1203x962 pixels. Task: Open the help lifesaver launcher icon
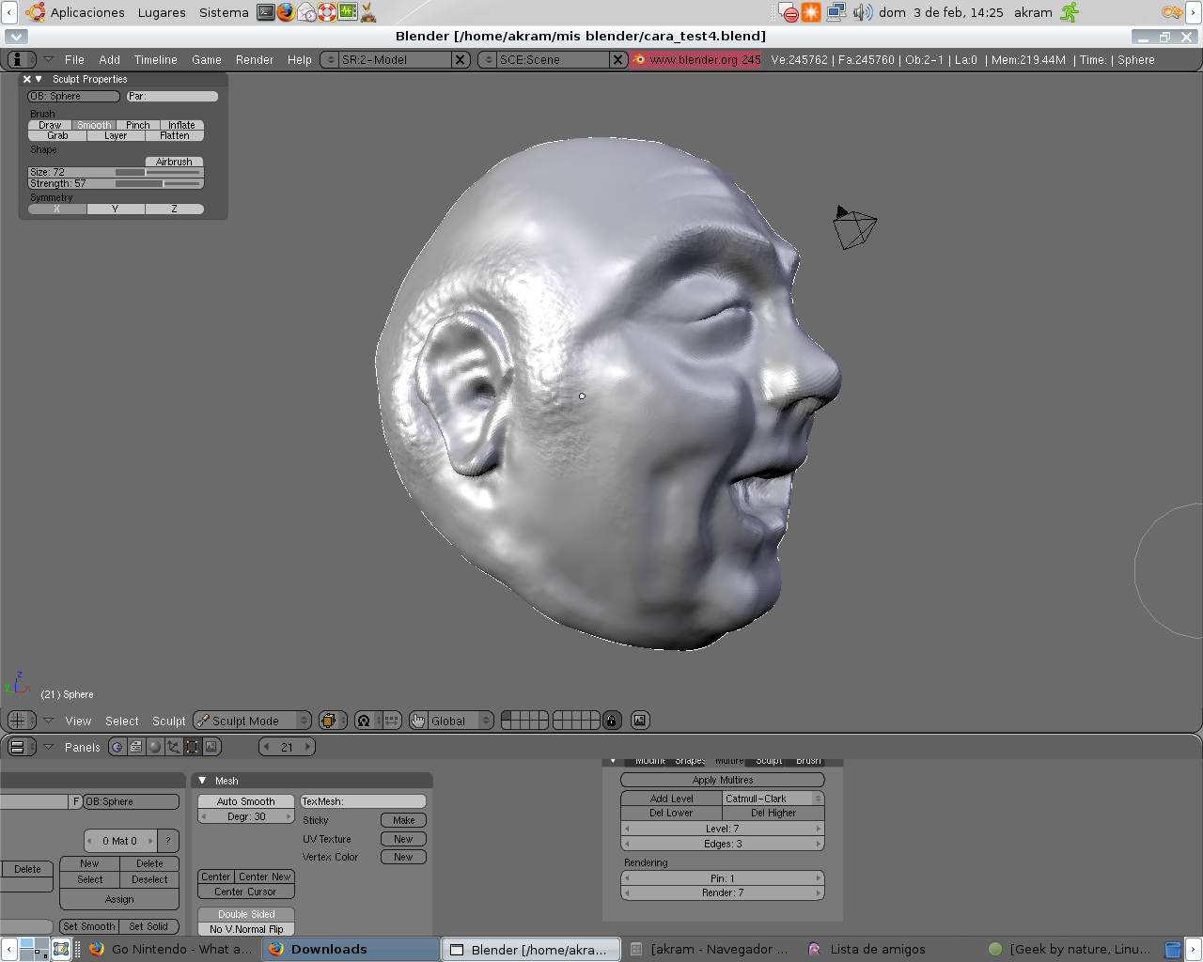327,12
